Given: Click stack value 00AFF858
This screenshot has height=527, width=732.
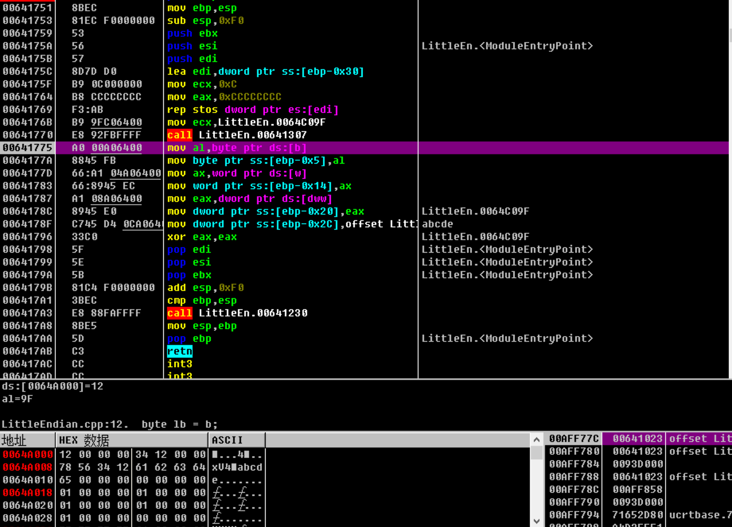Looking at the screenshot, I should [x=638, y=490].
